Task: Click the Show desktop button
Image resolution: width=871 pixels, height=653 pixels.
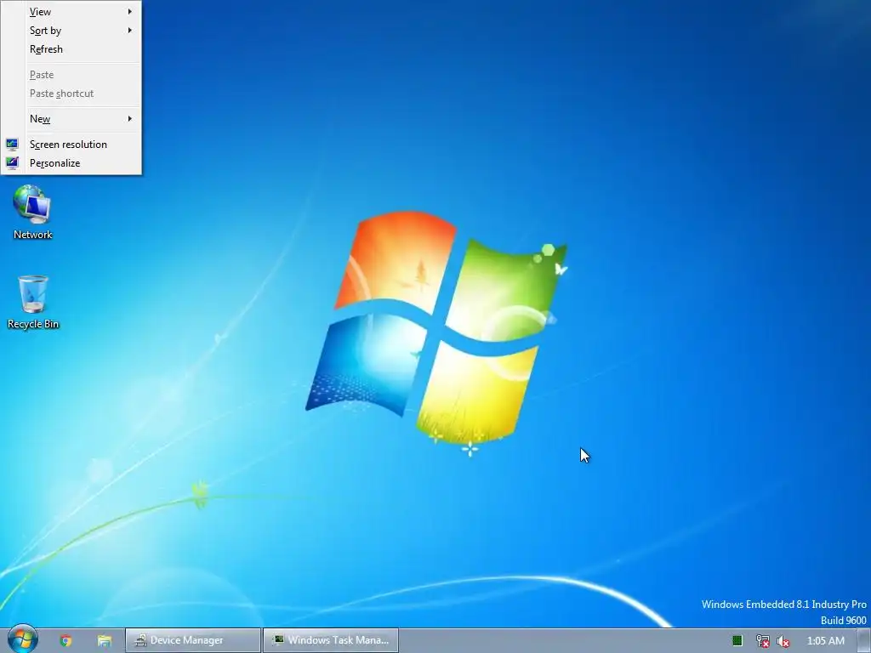Action: 864,641
